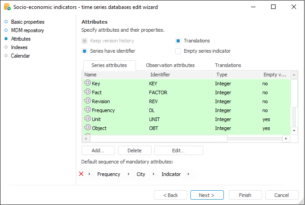Image resolution: width=305 pixels, height=205 pixels.
Task: Click the Add... button
Action: coord(98,151)
